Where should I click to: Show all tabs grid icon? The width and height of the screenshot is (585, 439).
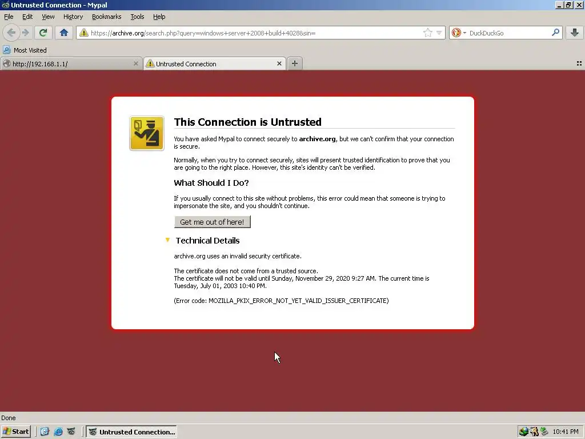(x=579, y=64)
